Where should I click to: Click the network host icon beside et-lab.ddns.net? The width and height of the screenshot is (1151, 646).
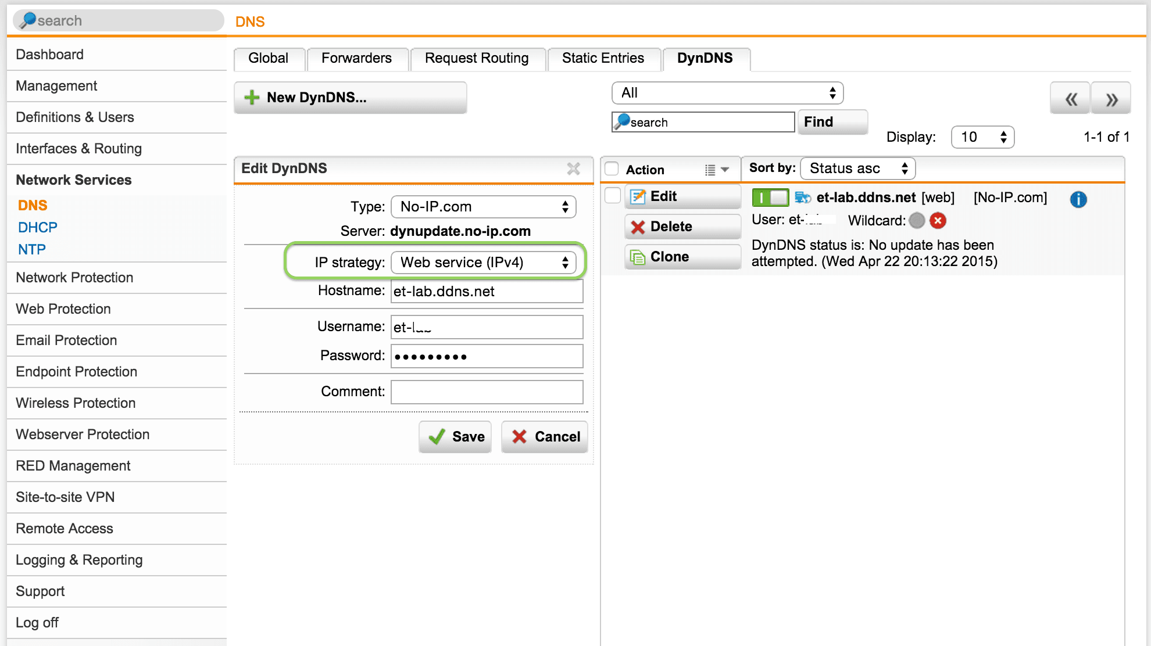(803, 198)
